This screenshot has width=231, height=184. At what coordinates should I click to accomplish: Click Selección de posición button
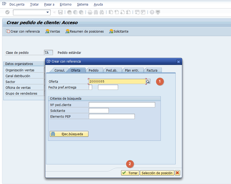click(157, 173)
